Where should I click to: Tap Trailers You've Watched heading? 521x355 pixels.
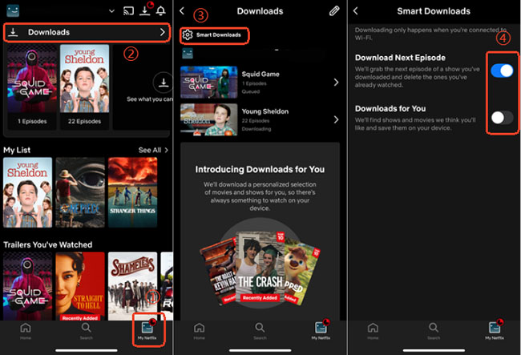(x=48, y=244)
